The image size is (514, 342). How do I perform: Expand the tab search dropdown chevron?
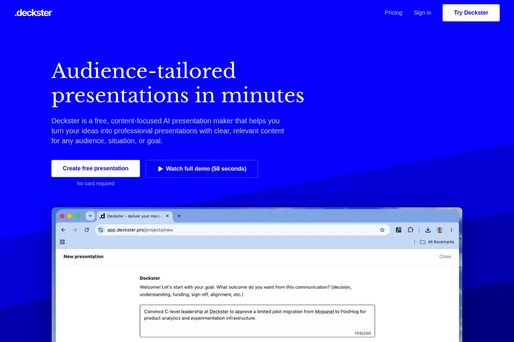[x=90, y=216]
